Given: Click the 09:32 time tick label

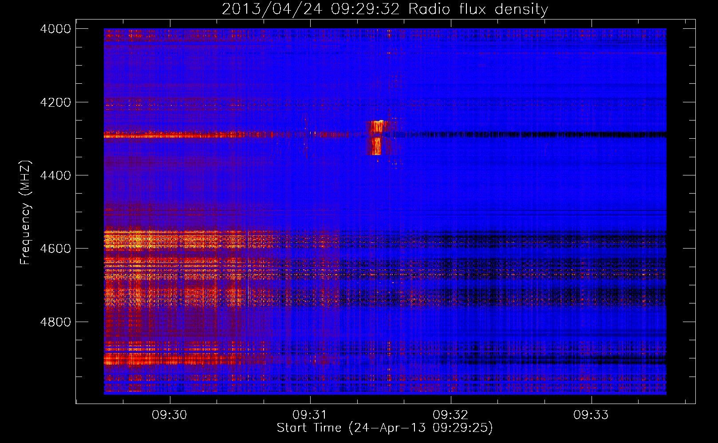Looking at the screenshot, I should tap(450, 415).
